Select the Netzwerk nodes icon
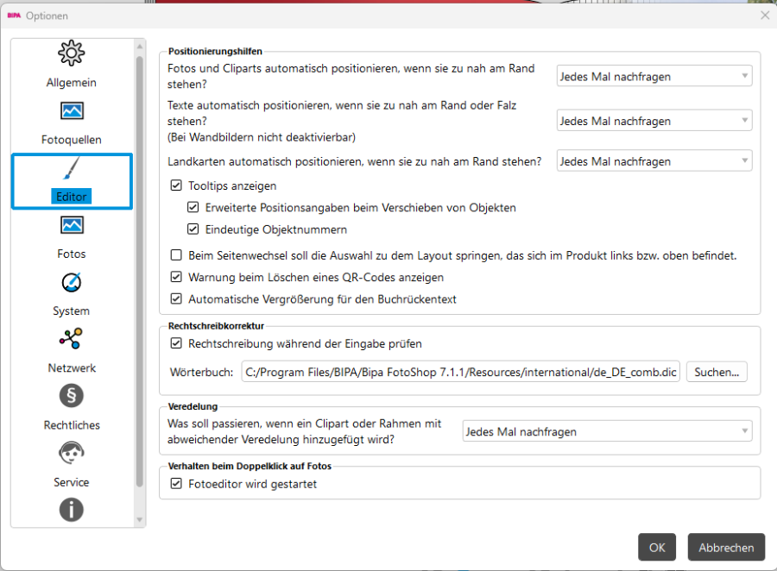 pyautogui.click(x=72, y=339)
